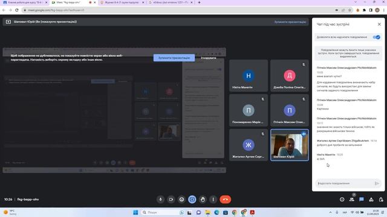Viewport: 387px width, 217px height.
Task: Switch to the first Chrome tab
Action: 25,2
